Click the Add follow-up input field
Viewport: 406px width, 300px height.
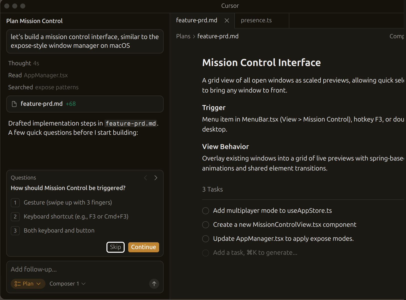pos(85,269)
